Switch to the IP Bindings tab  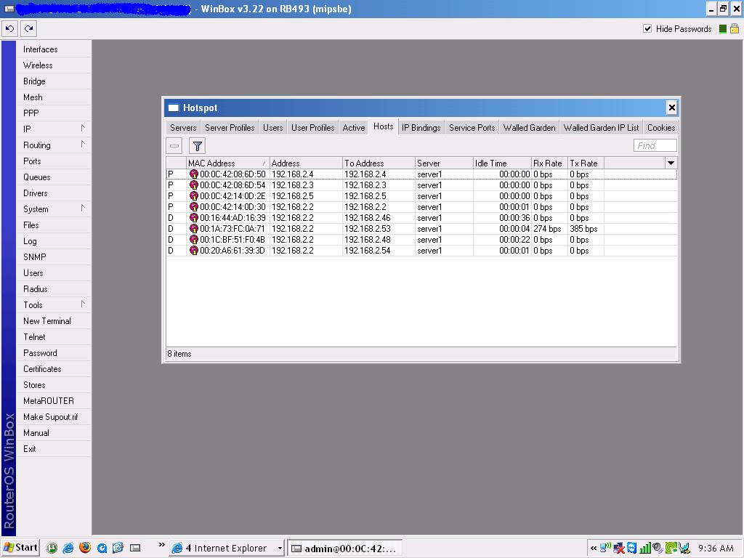tap(421, 127)
